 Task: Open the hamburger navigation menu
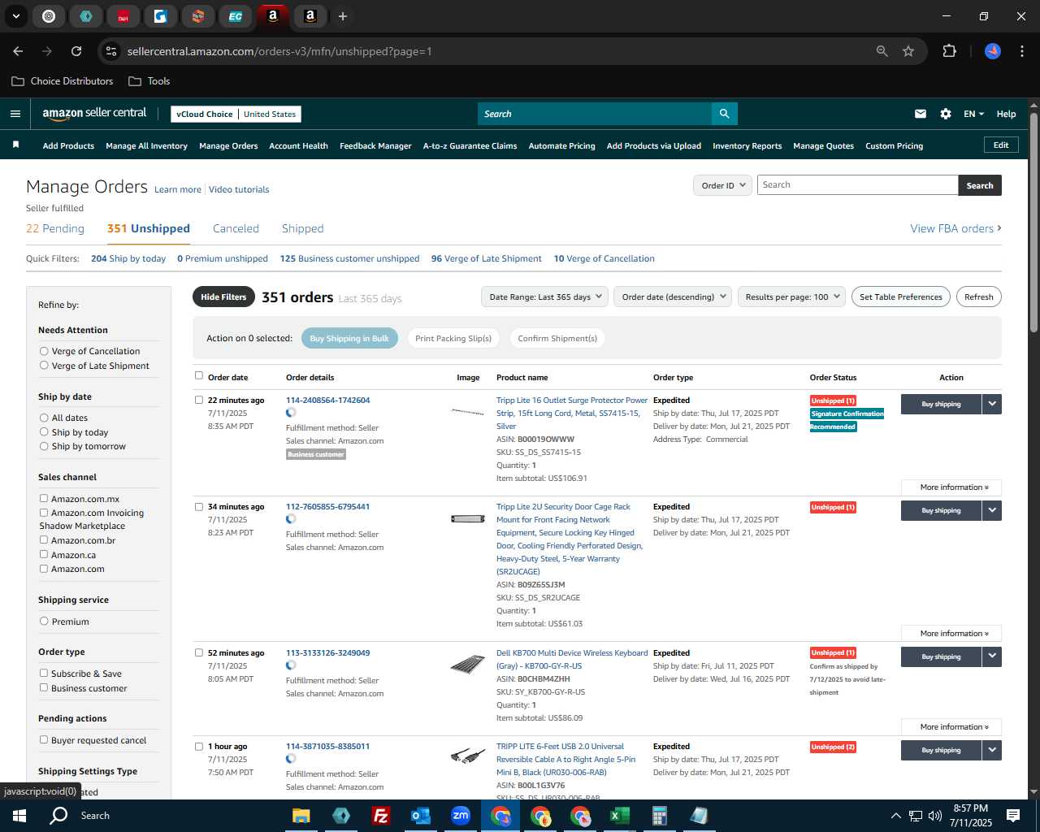coord(15,114)
